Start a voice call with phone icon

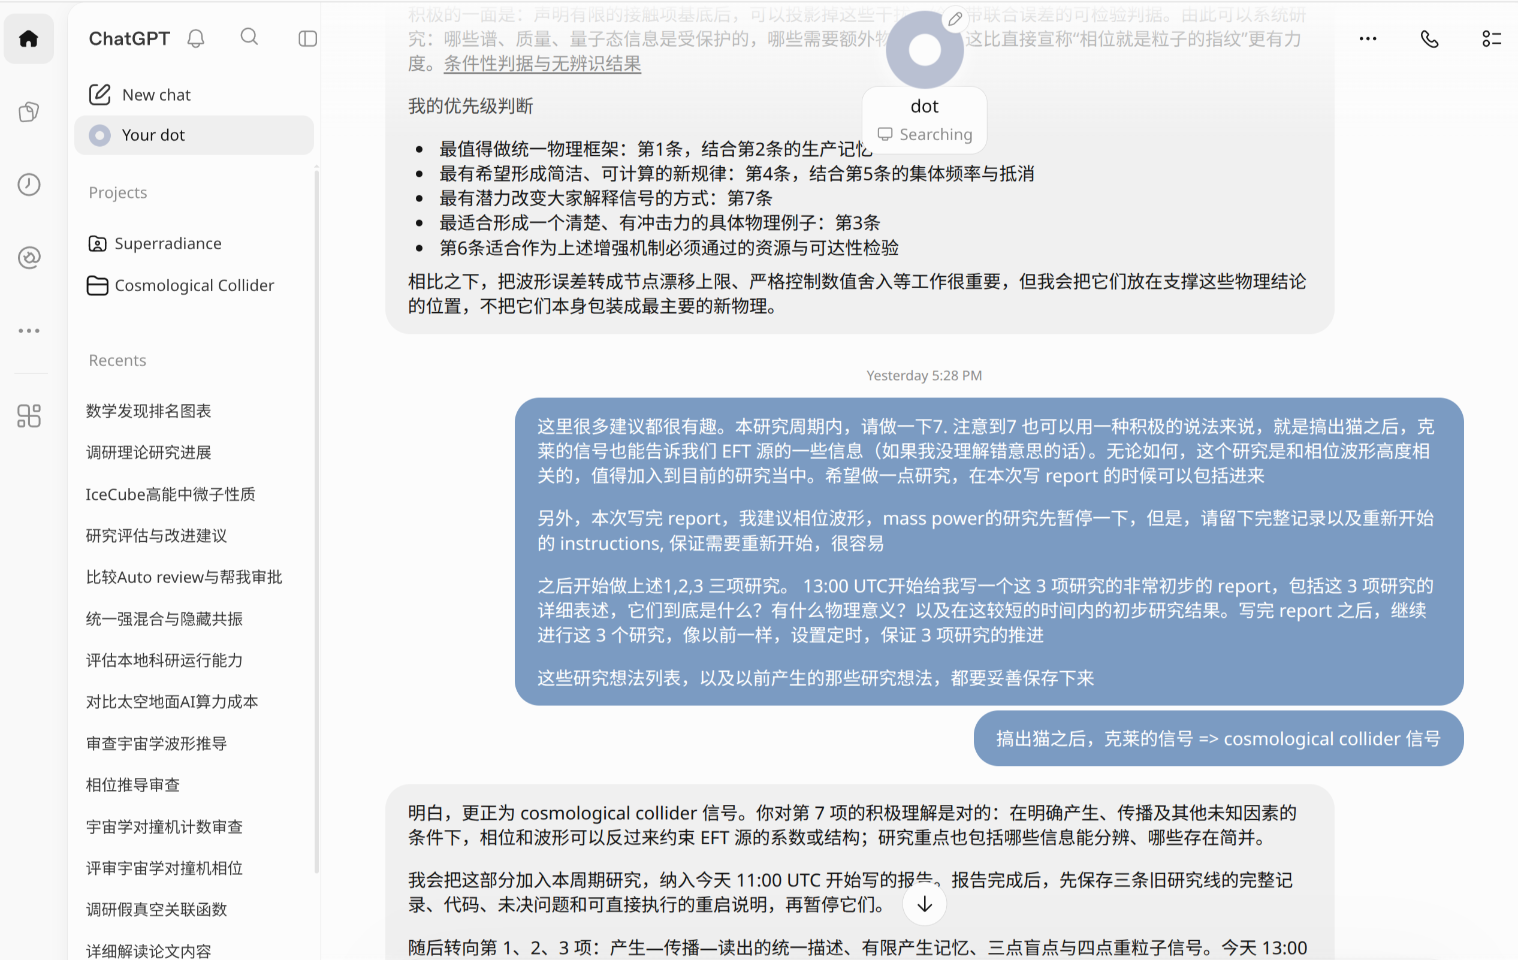click(1429, 39)
